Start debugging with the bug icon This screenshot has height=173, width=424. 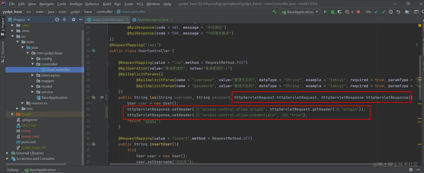tap(333, 12)
